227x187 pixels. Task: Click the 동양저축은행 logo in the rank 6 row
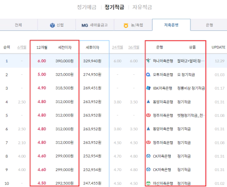[148, 129]
